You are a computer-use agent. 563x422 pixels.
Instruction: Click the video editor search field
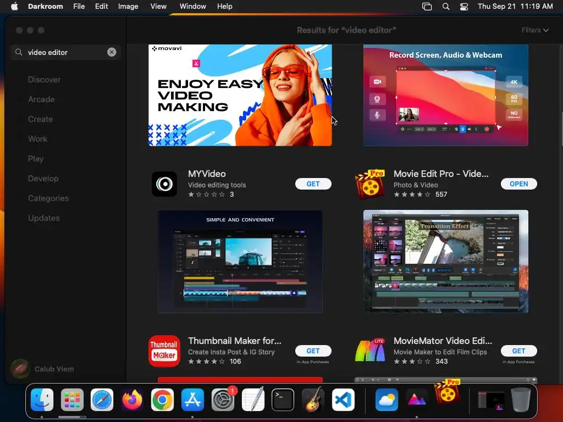[65, 52]
